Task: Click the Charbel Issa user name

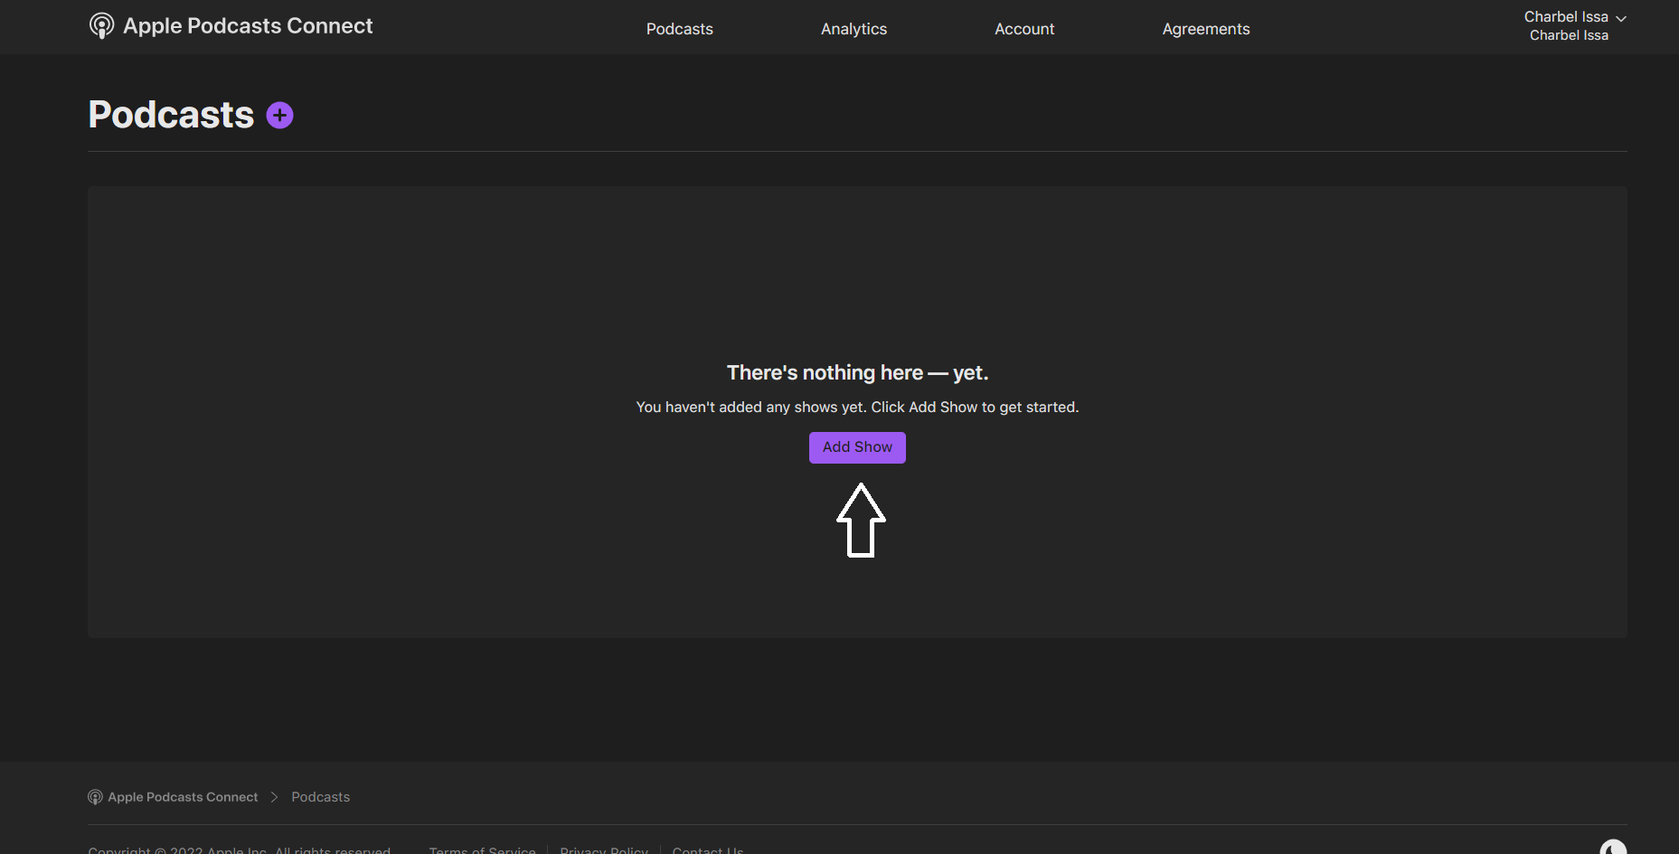Action: 1566,17
